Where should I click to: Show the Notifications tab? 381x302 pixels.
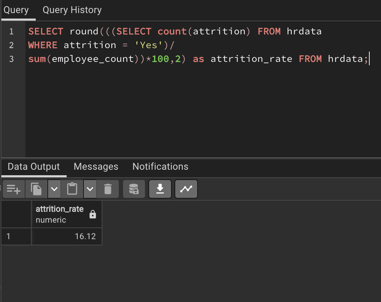160,167
